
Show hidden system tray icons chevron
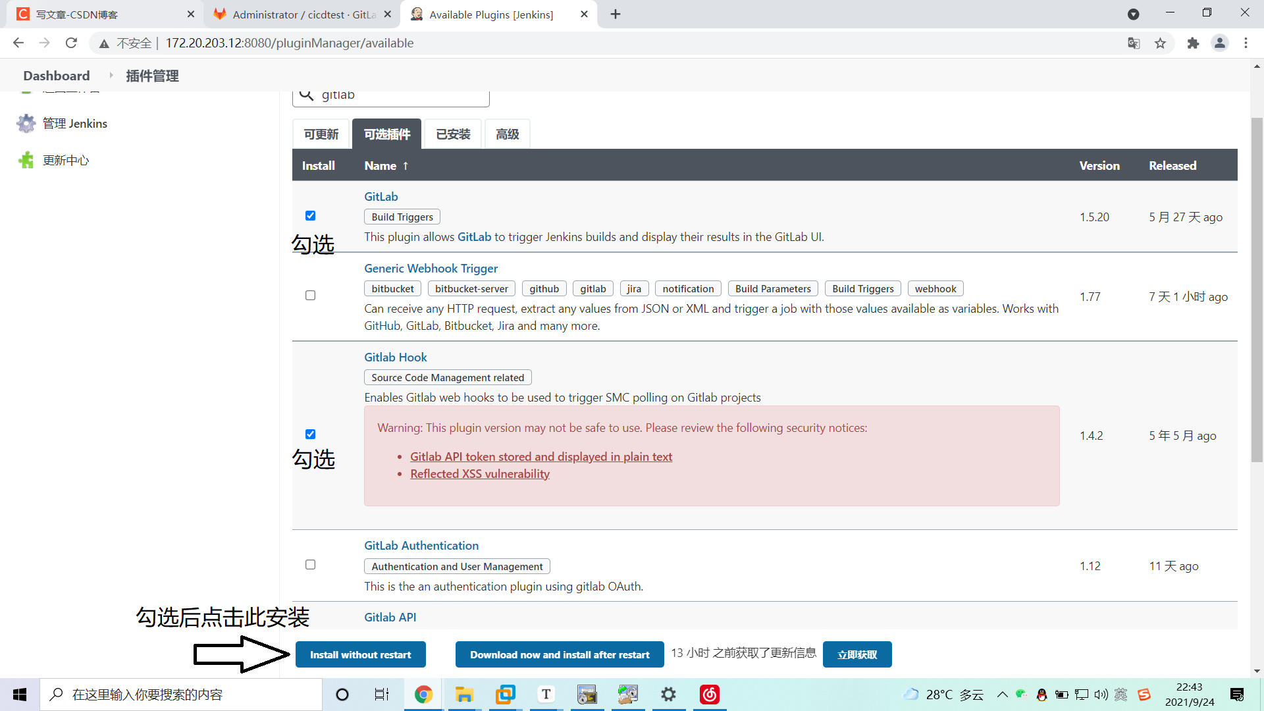1002,695
